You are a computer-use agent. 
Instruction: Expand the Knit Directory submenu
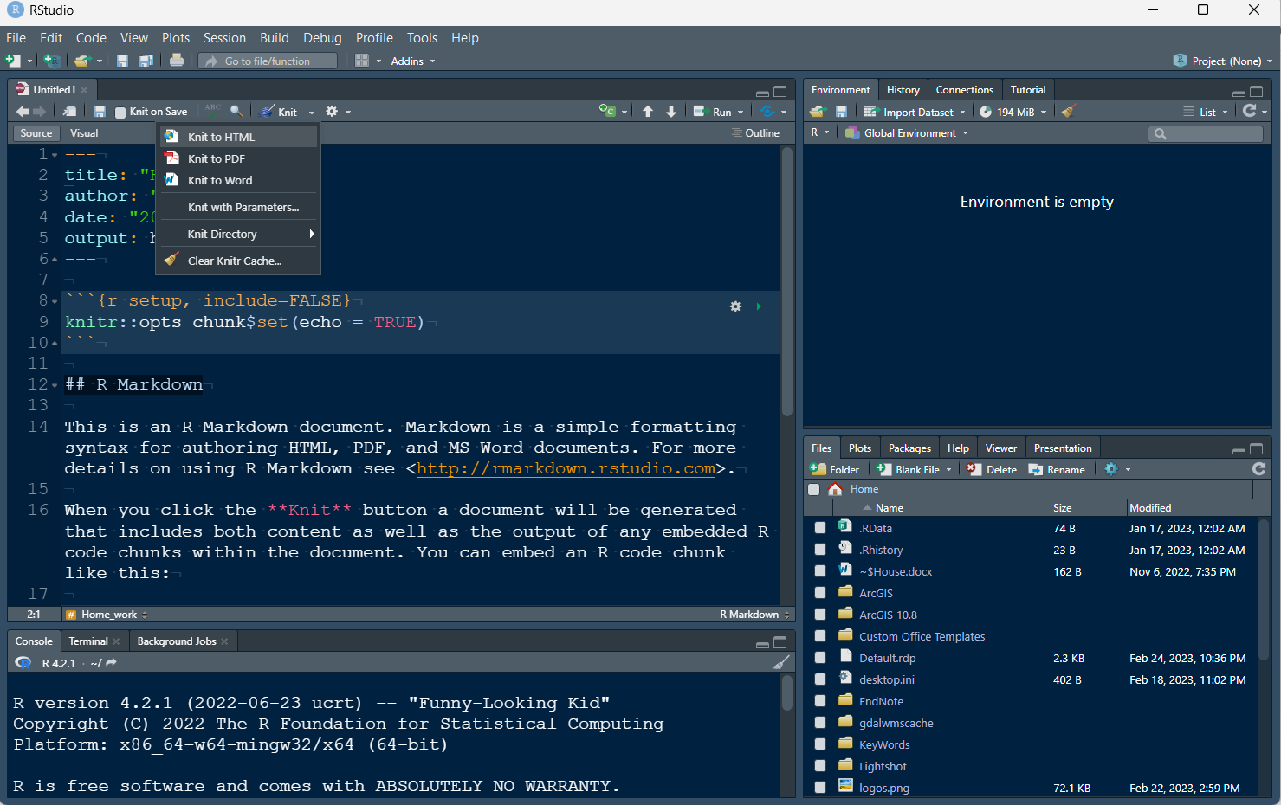tap(238, 234)
